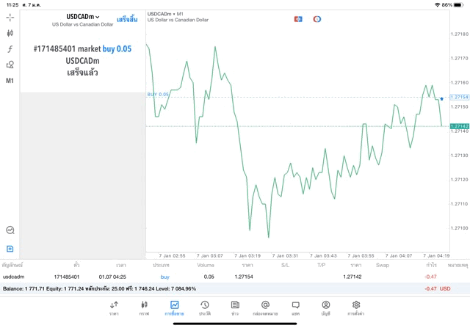
Task: Click the battery indicator in status bar
Action: [x=458, y=5]
